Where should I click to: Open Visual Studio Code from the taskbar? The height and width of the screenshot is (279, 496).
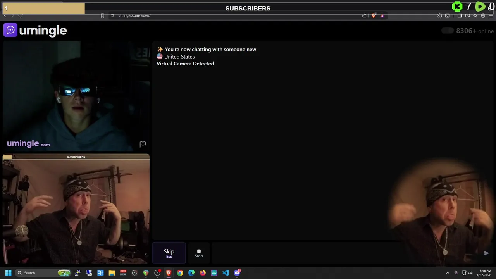(226, 273)
